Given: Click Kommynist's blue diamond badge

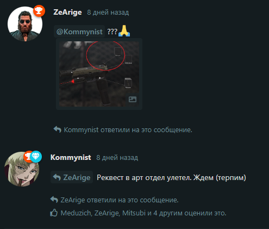Looking at the screenshot, I should [36, 157].
